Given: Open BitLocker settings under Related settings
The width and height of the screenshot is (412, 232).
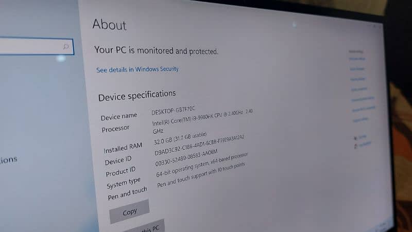Looking at the screenshot, I should coord(357,59).
